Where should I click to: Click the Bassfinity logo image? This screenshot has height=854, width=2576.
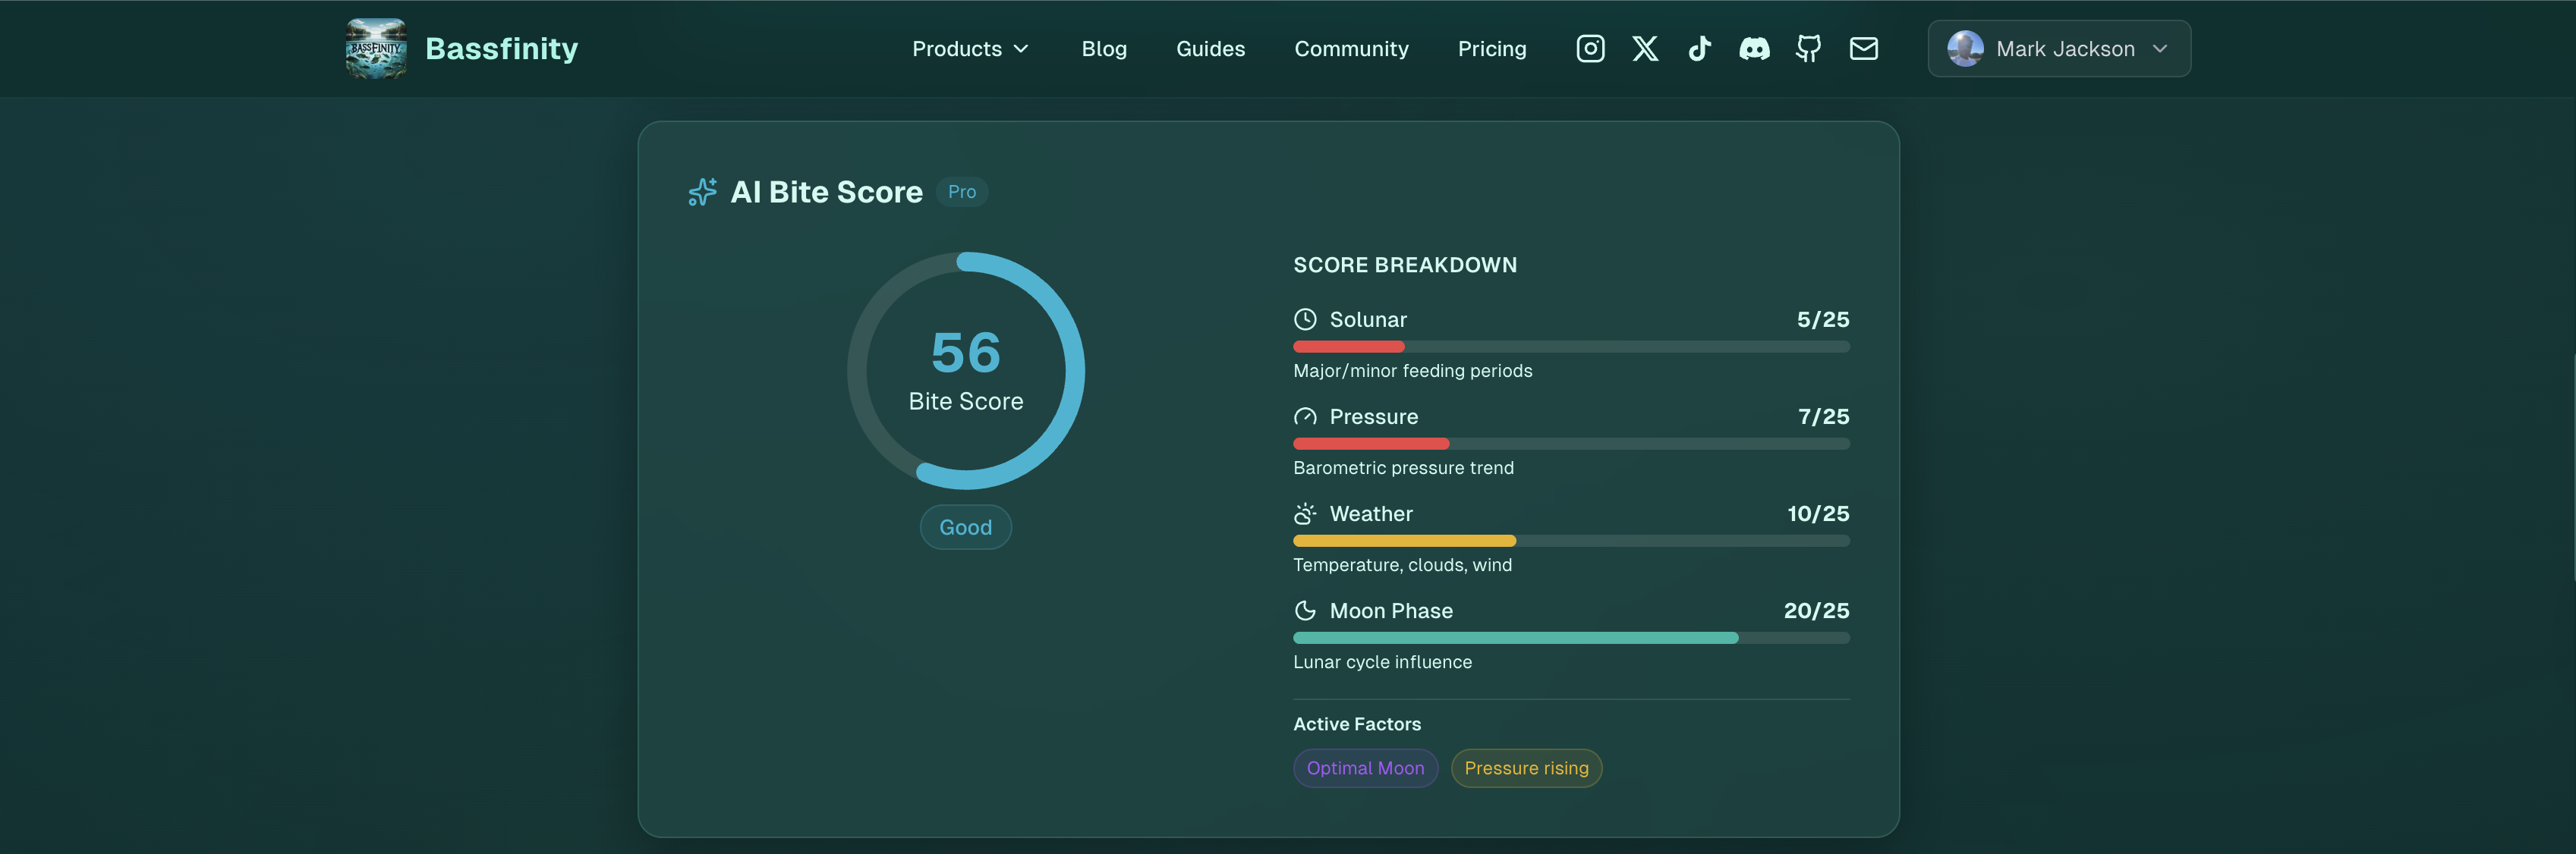[376, 49]
